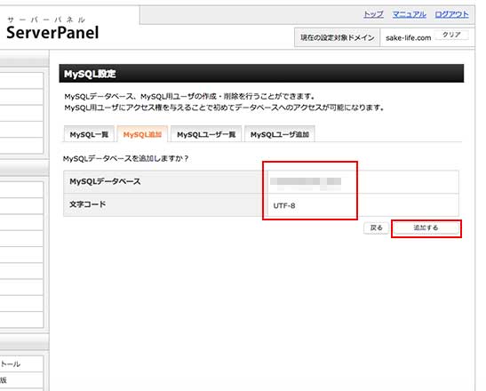This screenshot has width=486, height=391.
Task: Switch to the MySQL一覧 tab
Action: click(x=89, y=134)
